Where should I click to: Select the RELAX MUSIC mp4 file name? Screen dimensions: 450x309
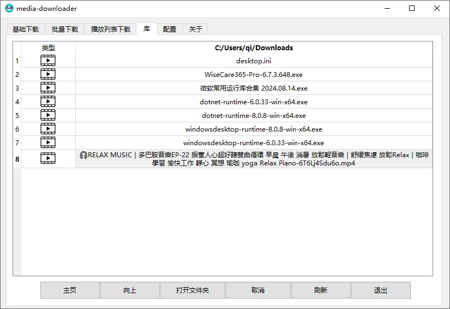pyautogui.click(x=254, y=158)
